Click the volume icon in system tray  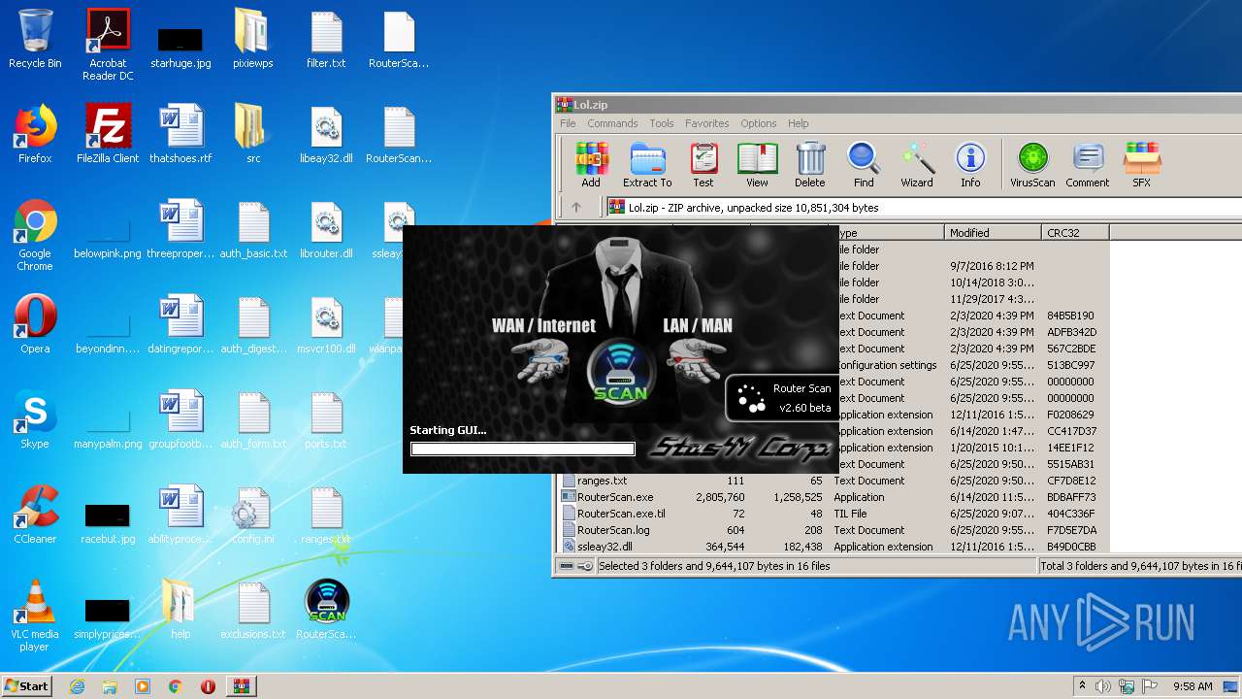1102,686
